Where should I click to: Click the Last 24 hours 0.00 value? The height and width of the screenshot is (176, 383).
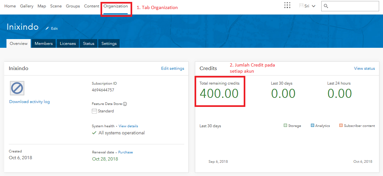[339, 94]
